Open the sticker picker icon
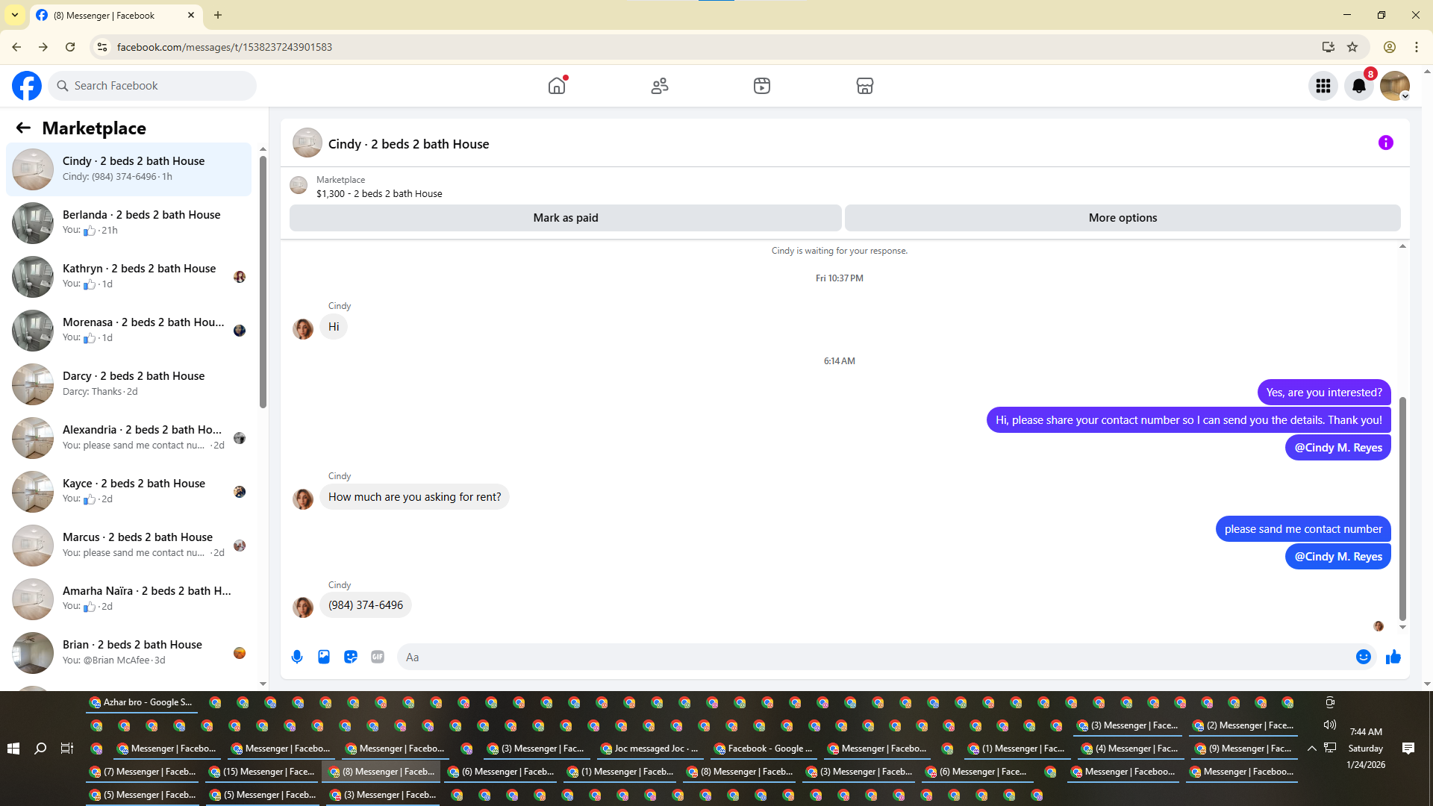Viewport: 1433px width, 806px height. [351, 657]
